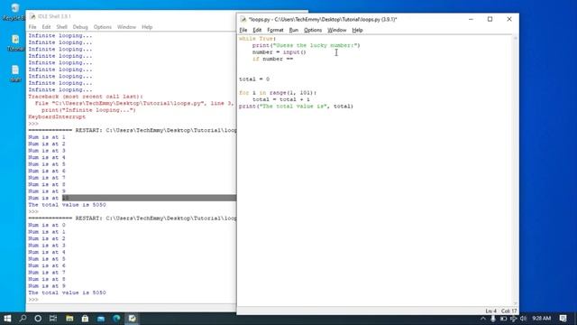The width and height of the screenshot is (577, 325).
Task: Open Shell menu in IDLE Shell window
Action: point(62,27)
